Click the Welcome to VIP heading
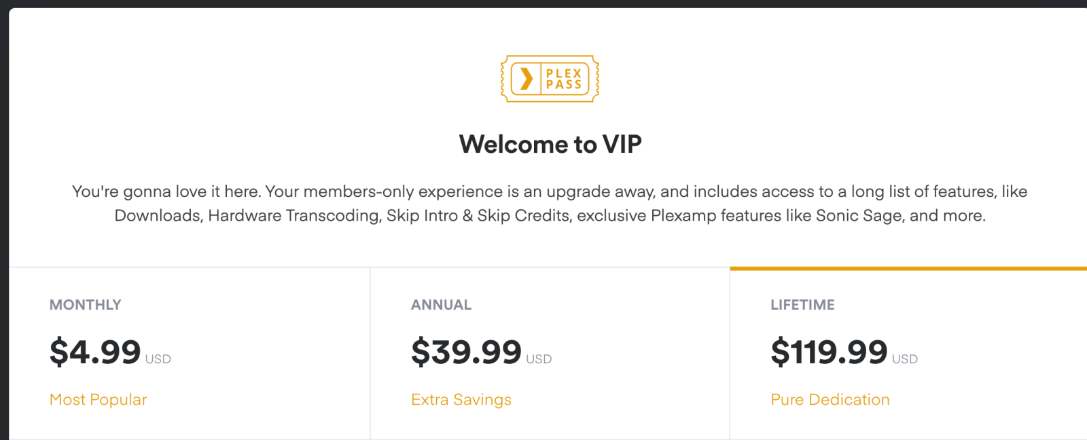Viewport: 1087px width, 440px height. point(550,144)
